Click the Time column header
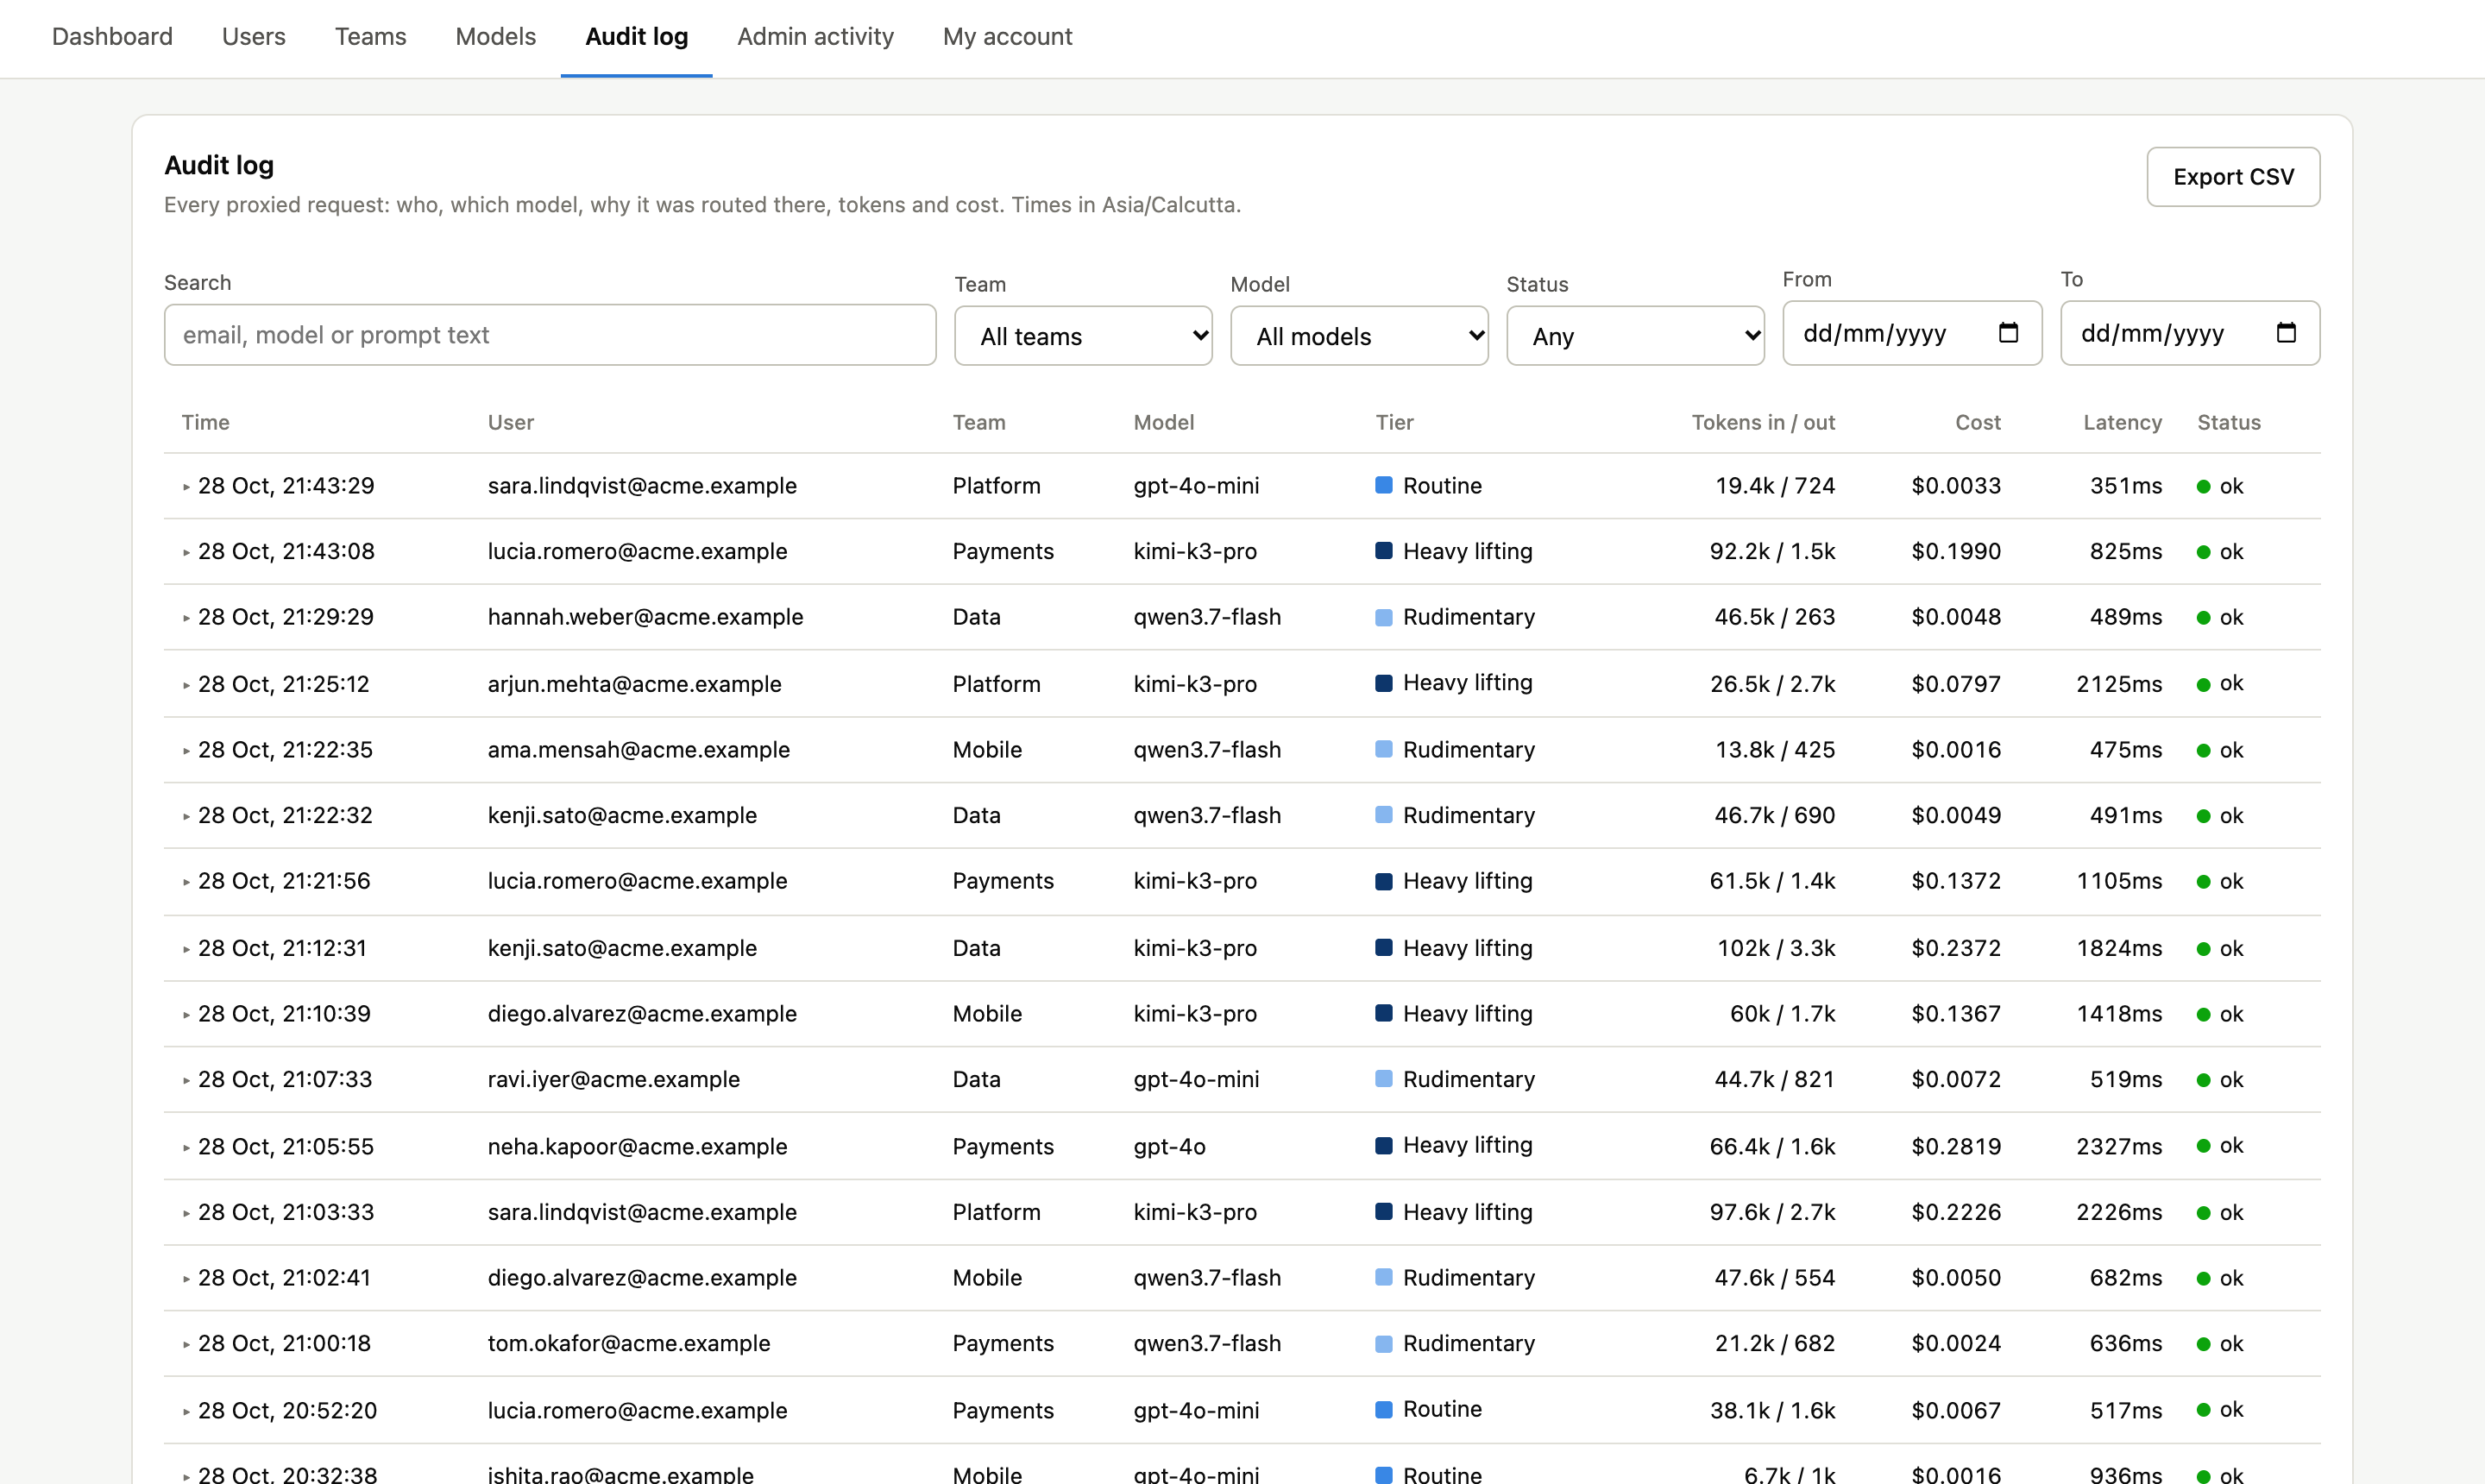This screenshot has width=2485, height=1484. [x=206, y=422]
